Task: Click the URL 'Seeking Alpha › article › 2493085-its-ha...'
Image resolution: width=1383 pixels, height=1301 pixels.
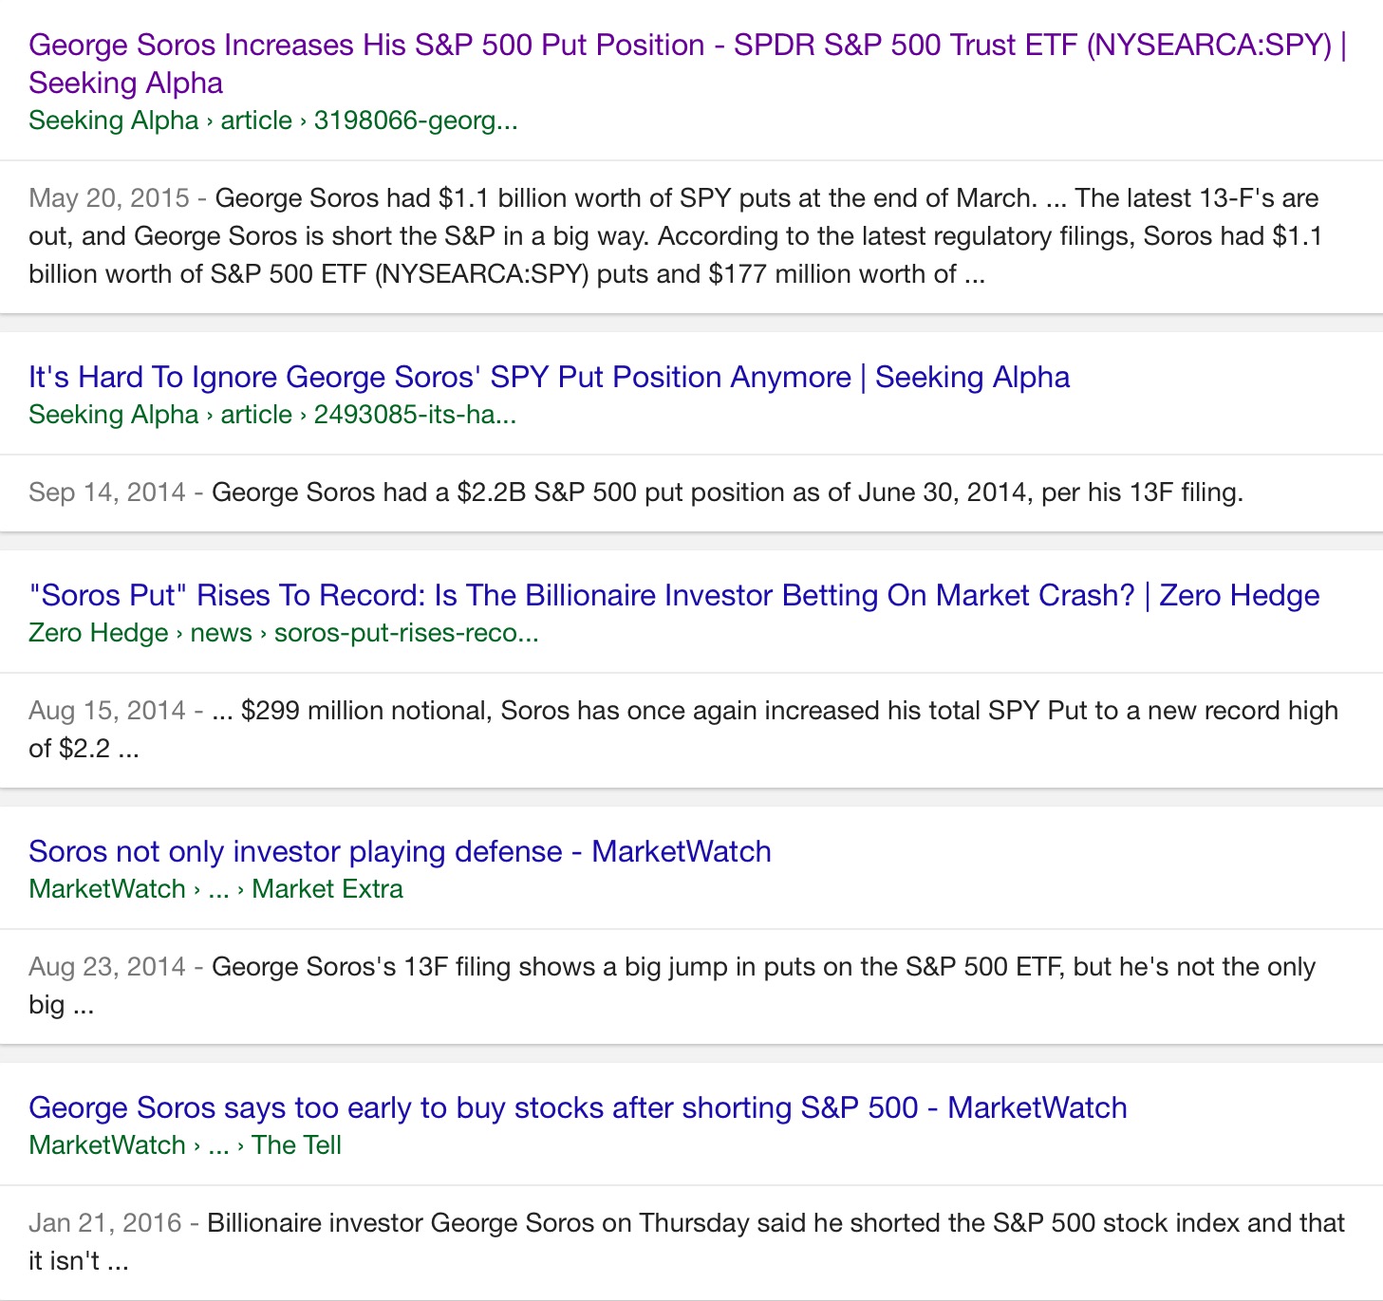Action: (272, 415)
